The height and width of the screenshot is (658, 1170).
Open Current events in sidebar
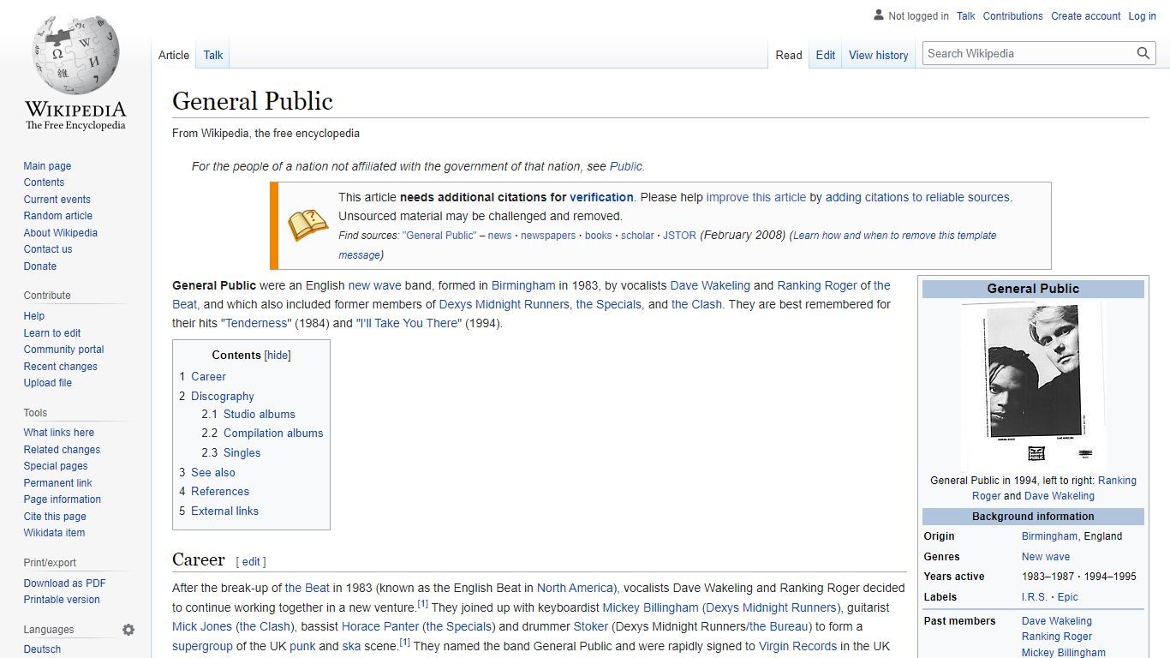tap(57, 200)
